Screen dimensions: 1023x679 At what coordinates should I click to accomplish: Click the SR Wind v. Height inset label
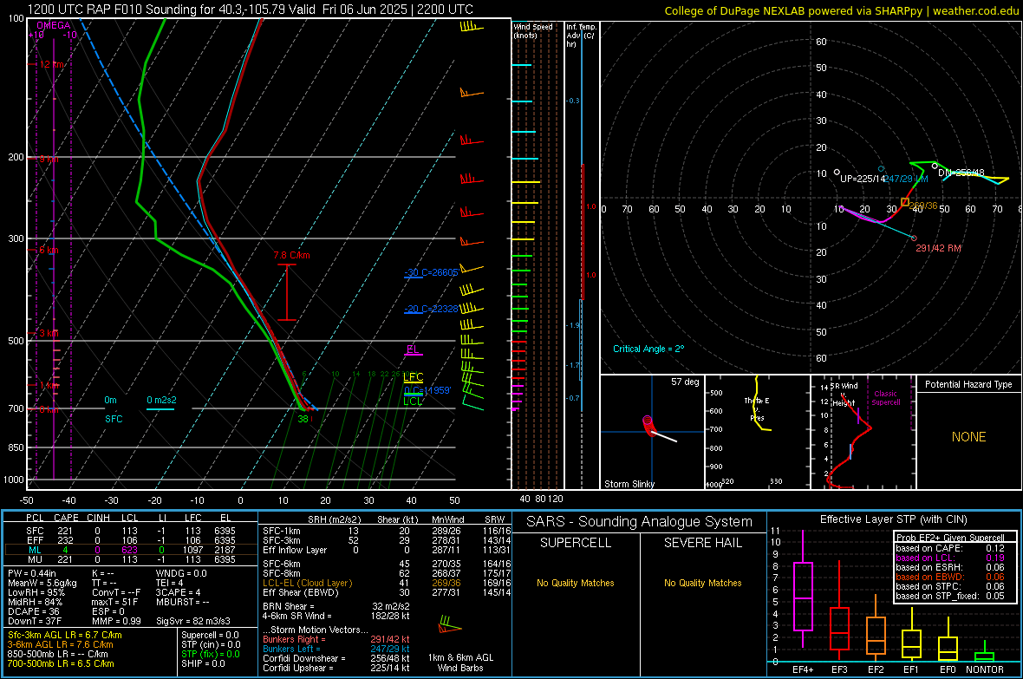pyautogui.click(x=844, y=395)
